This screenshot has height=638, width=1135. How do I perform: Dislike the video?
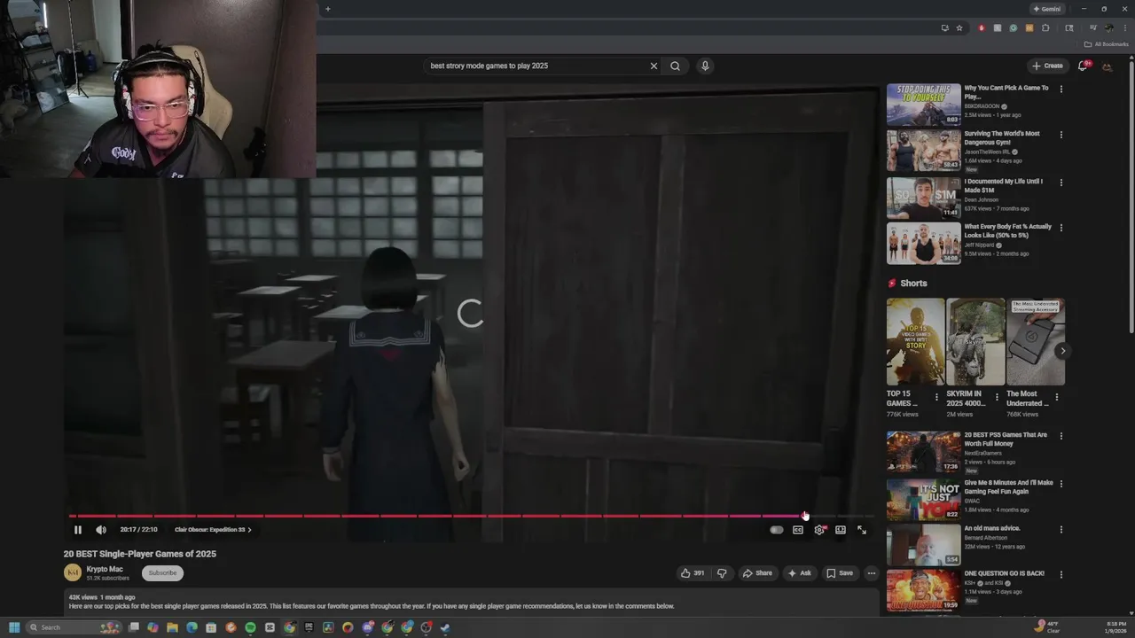(722, 573)
